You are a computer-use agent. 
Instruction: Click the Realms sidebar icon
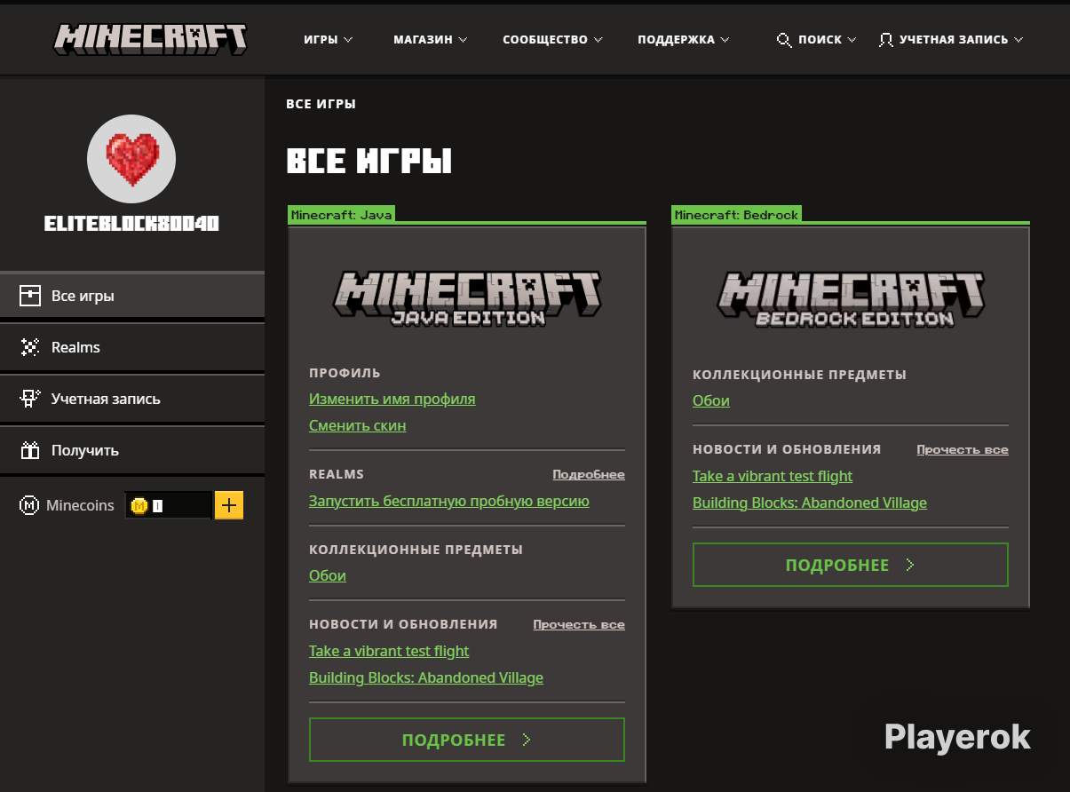[30, 347]
